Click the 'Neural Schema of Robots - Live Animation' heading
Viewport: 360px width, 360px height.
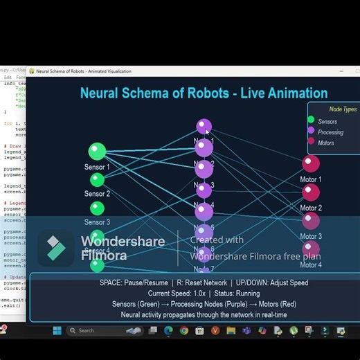coord(204,93)
